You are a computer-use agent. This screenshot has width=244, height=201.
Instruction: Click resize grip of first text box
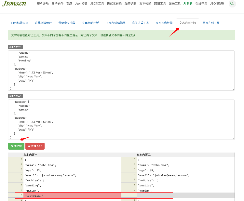coord(233,89)
